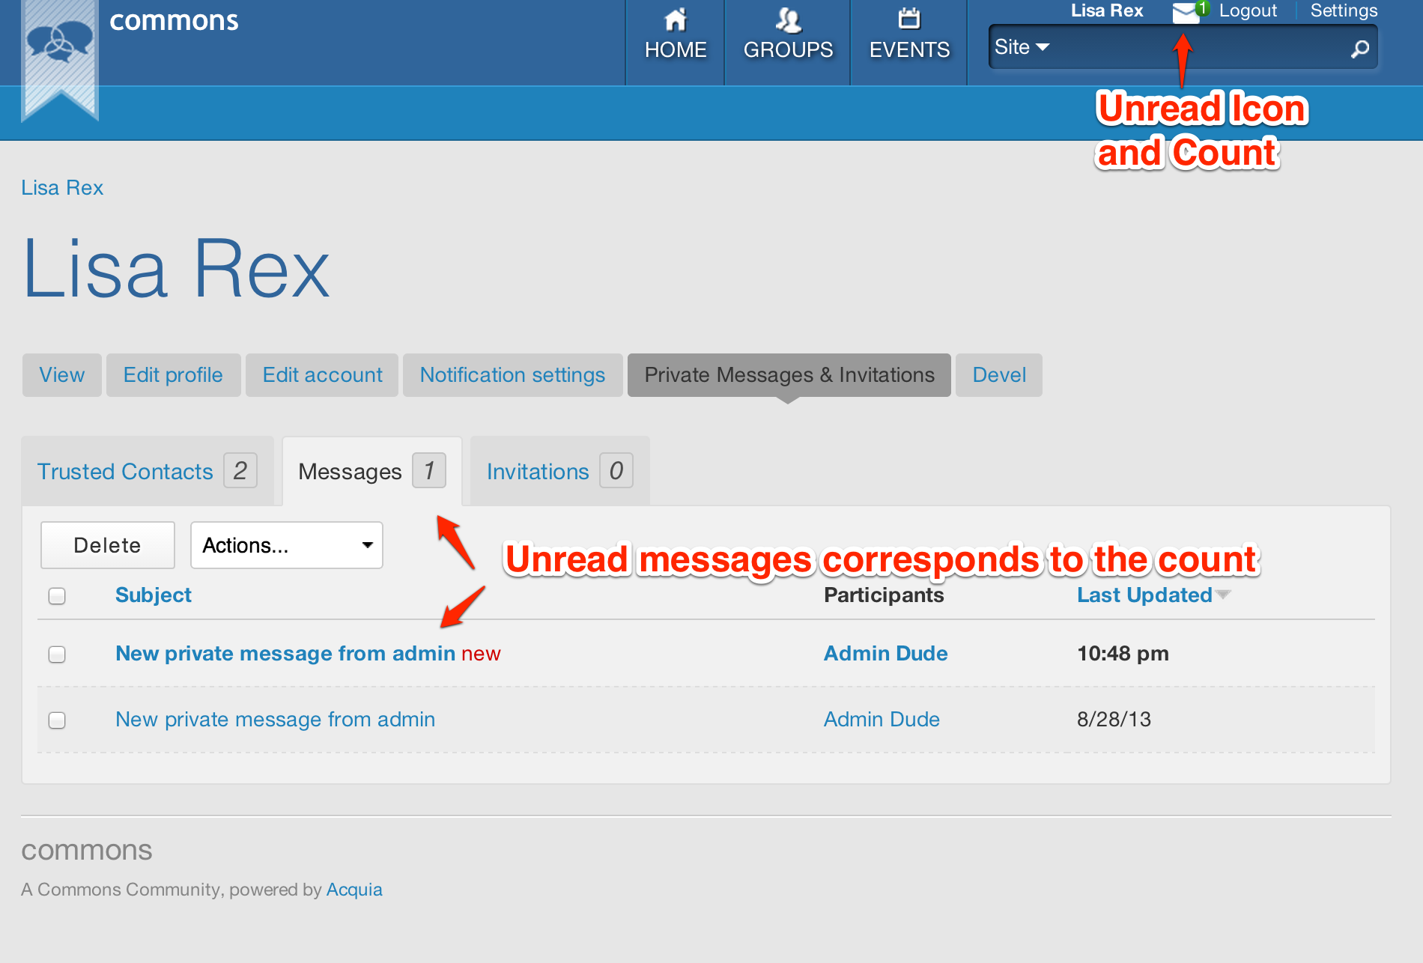
Task: Select the checkbox for the 8/28/13 message
Action: pyautogui.click(x=56, y=719)
